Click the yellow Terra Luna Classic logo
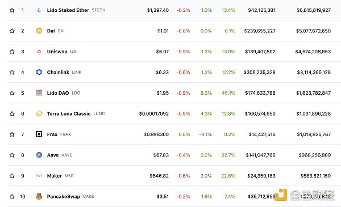 tap(39, 113)
